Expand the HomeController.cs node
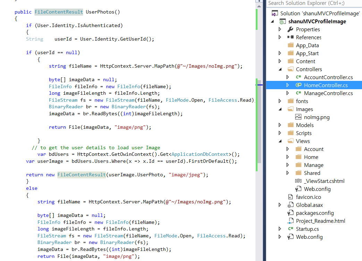 (288, 85)
